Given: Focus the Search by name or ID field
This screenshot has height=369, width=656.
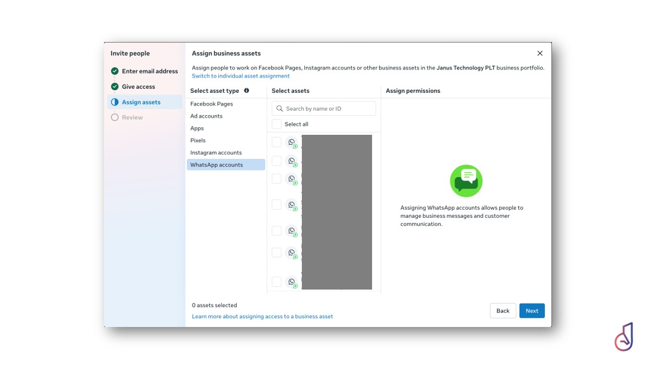Looking at the screenshot, I should [324, 109].
